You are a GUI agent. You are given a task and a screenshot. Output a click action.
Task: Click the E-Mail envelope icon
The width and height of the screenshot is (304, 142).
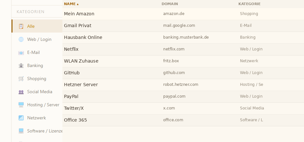coord(21,53)
